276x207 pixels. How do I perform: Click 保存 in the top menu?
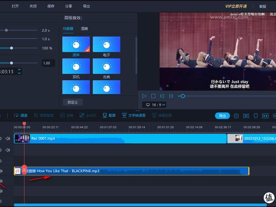tap(51, 6)
